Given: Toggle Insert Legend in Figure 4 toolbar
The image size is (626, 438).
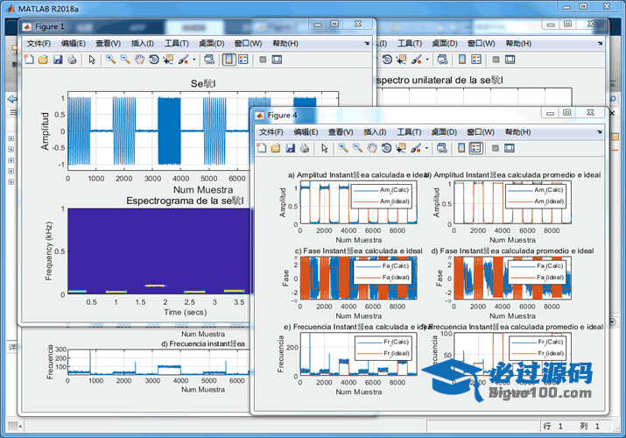Looking at the screenshot, I should (475, 149).
